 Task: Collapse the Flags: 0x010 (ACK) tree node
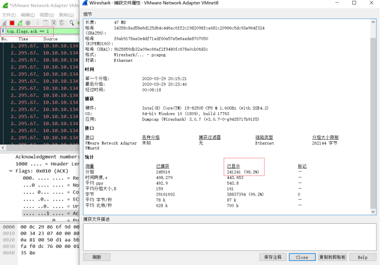point(11,171)
